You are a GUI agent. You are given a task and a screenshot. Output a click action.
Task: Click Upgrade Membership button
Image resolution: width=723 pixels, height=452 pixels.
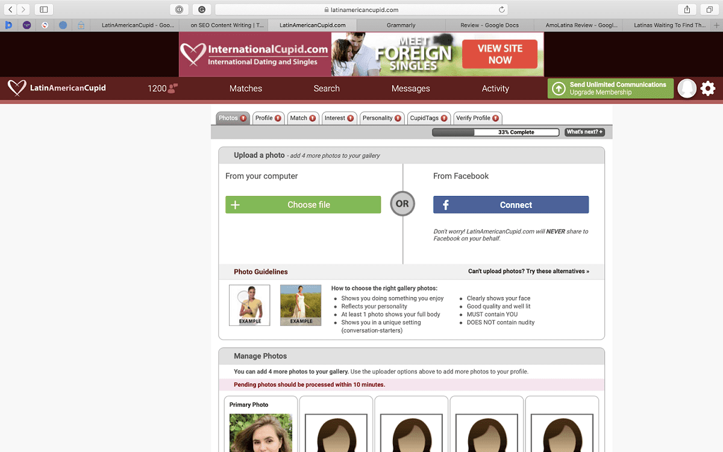pos(610,89)
